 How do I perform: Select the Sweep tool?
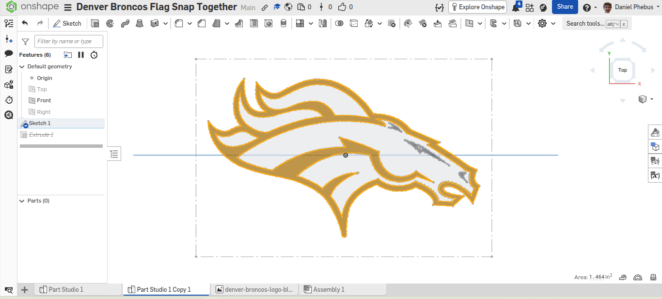click(125, 23)
